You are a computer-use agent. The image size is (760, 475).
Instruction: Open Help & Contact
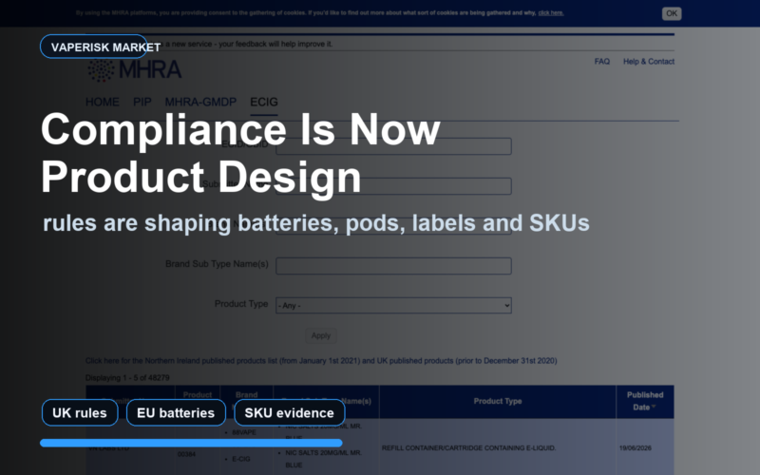[649, 62]
